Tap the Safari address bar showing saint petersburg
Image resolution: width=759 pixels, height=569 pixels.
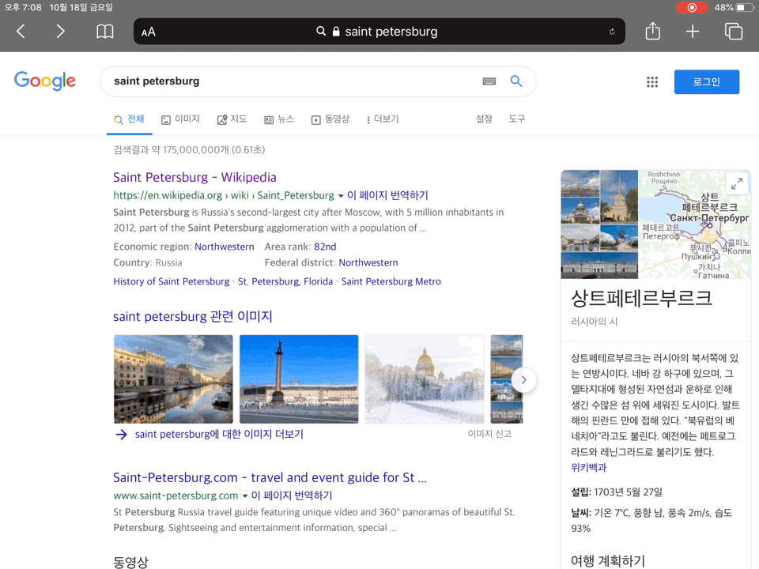(379, 32)
